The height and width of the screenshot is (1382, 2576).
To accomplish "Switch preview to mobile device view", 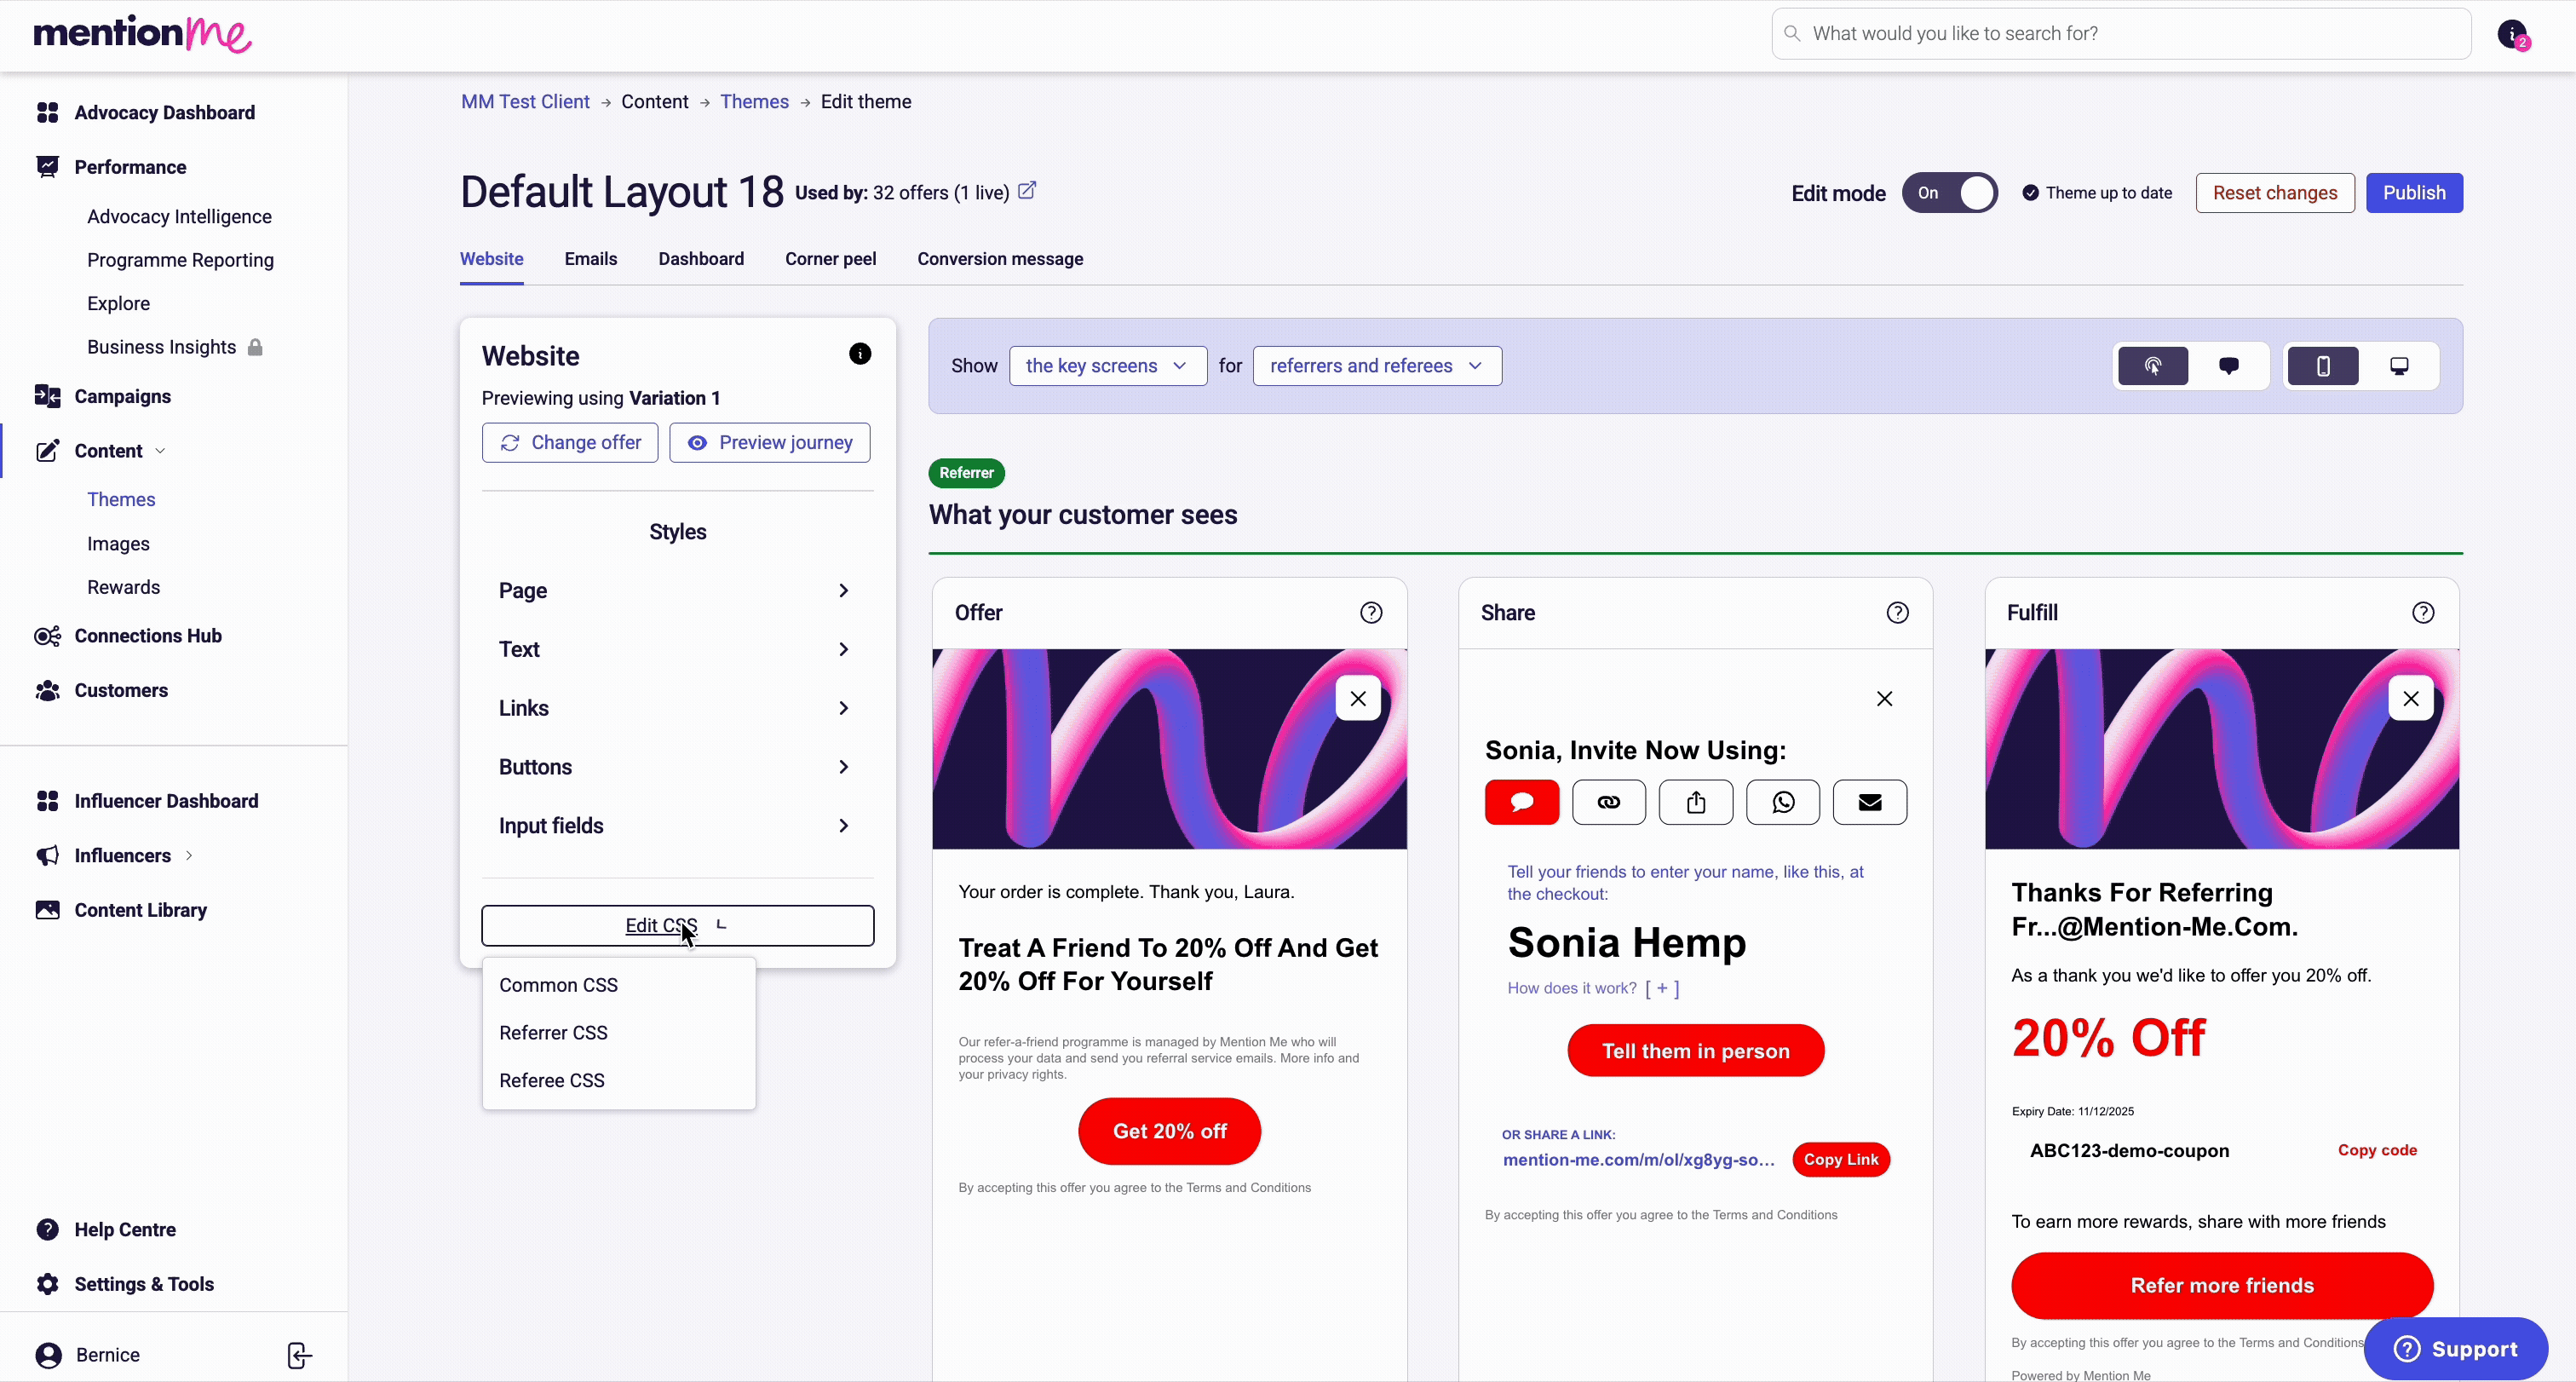I will coord(2323,365).
